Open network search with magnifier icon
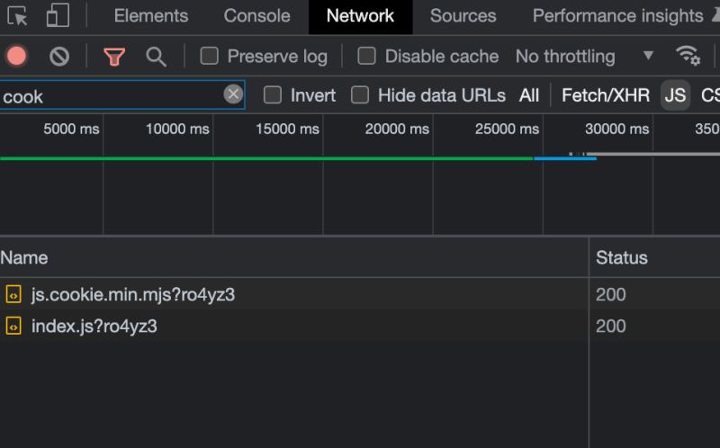This screenshot has height=448, width=720. tap(156, 56)
